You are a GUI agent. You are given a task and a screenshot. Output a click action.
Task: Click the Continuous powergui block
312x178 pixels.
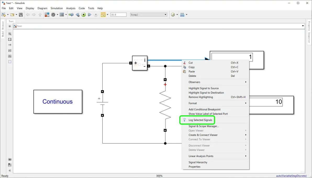pos(58,102)
